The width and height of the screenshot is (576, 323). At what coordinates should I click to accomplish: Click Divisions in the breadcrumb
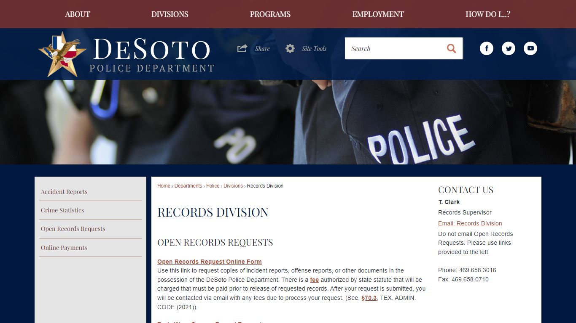[233, 186]
